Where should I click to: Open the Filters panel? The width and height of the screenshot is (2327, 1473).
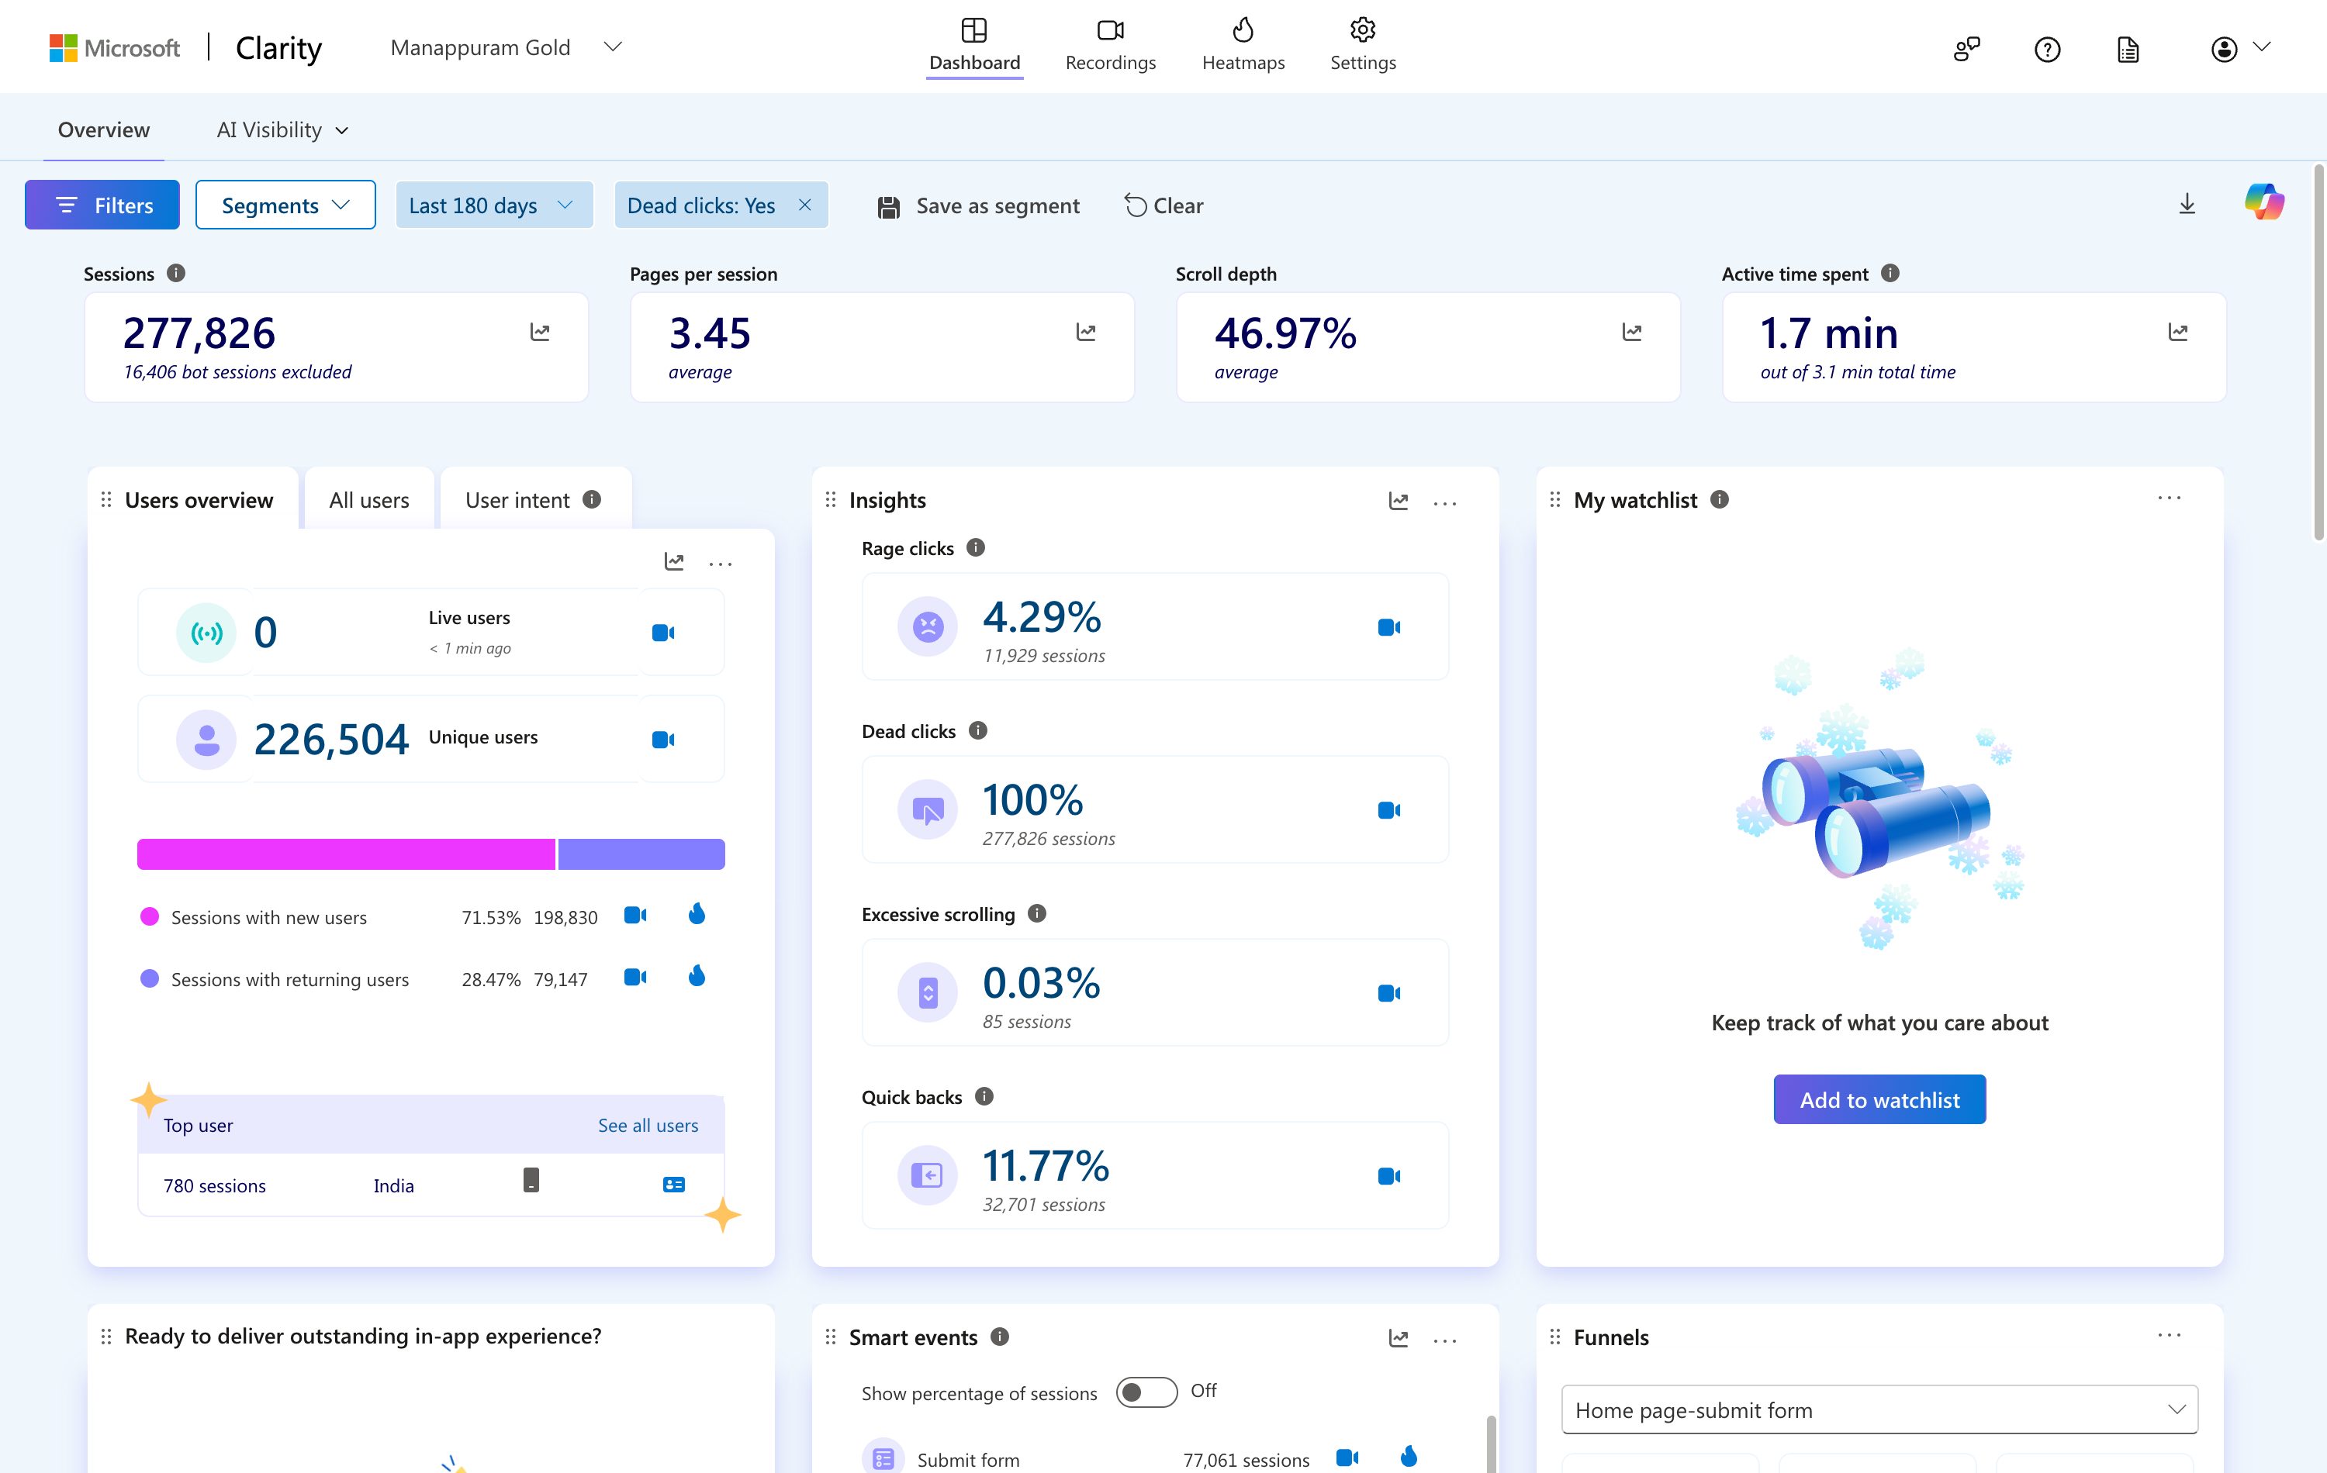click(102, 205)
